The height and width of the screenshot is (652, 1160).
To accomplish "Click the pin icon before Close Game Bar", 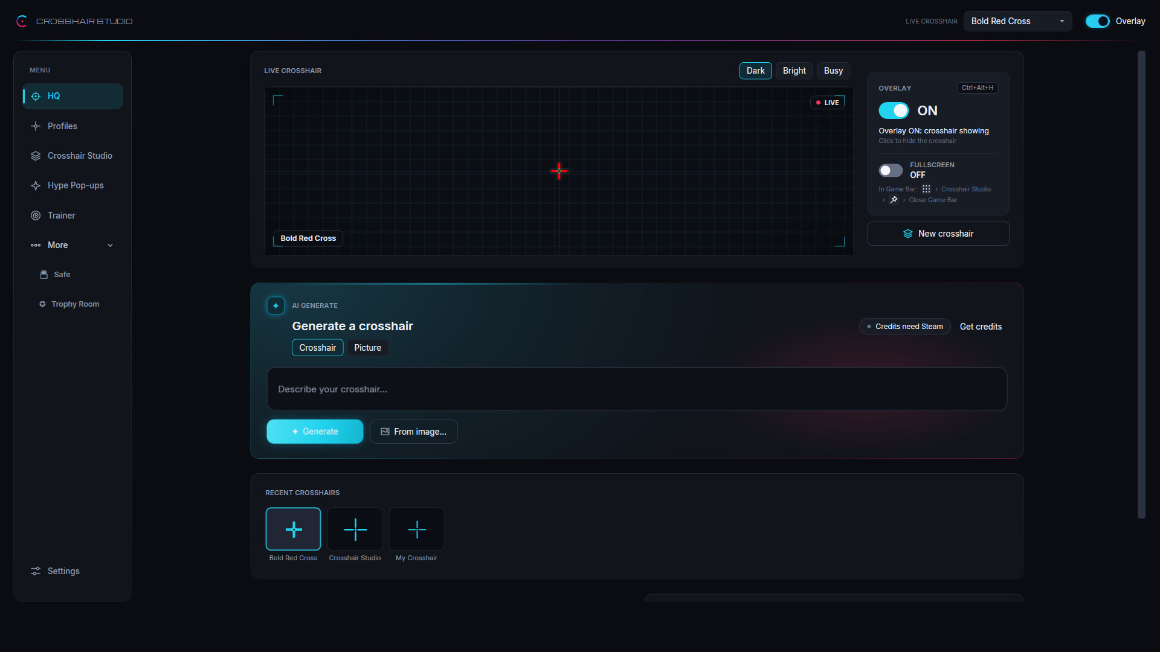I will coord(894,200).
